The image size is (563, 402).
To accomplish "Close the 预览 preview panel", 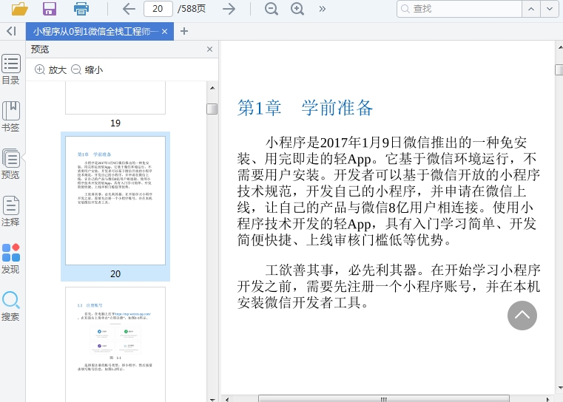I will pyautogui.click(x=209, y=49).
